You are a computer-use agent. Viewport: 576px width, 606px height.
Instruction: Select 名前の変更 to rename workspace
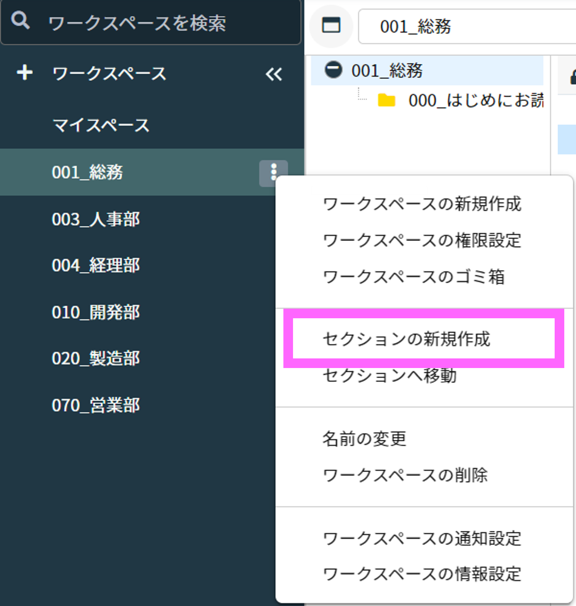tap(364, 439)
